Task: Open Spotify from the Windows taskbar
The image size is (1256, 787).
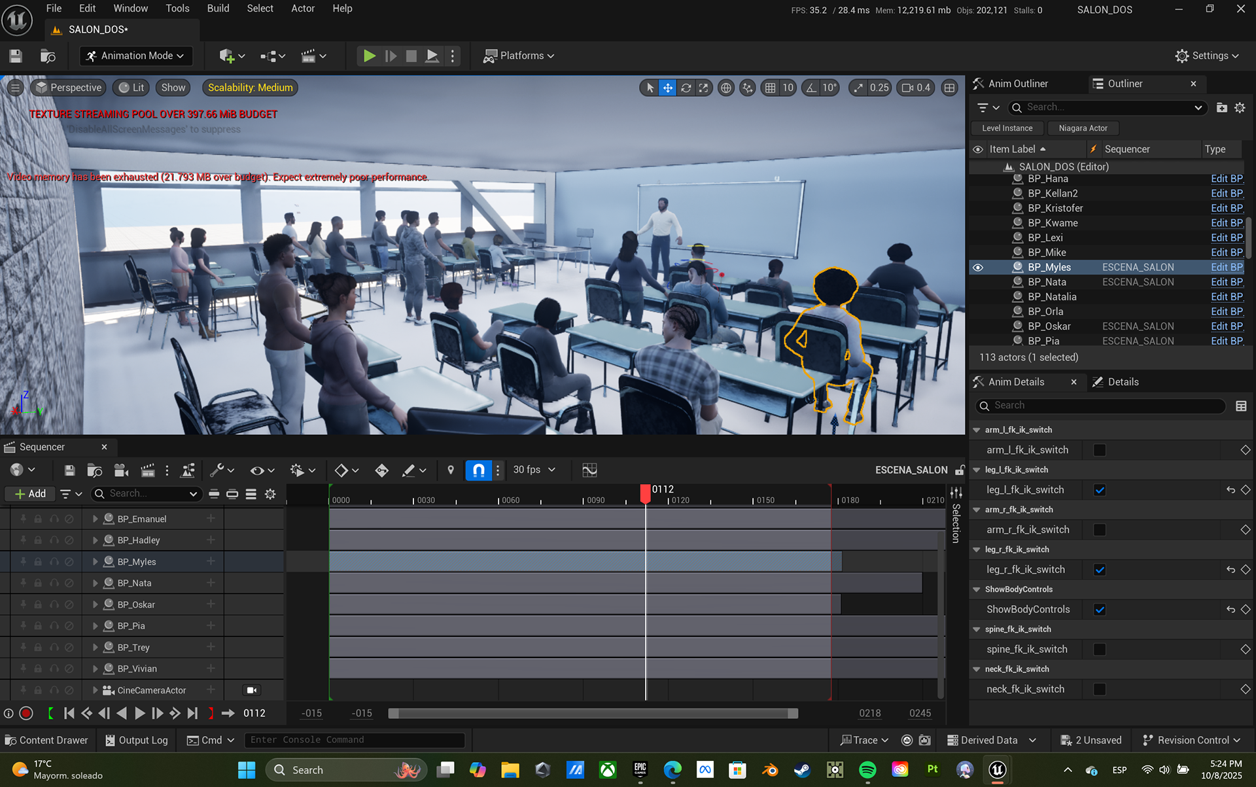Action: pyautogui.click(x=867, y=770)
